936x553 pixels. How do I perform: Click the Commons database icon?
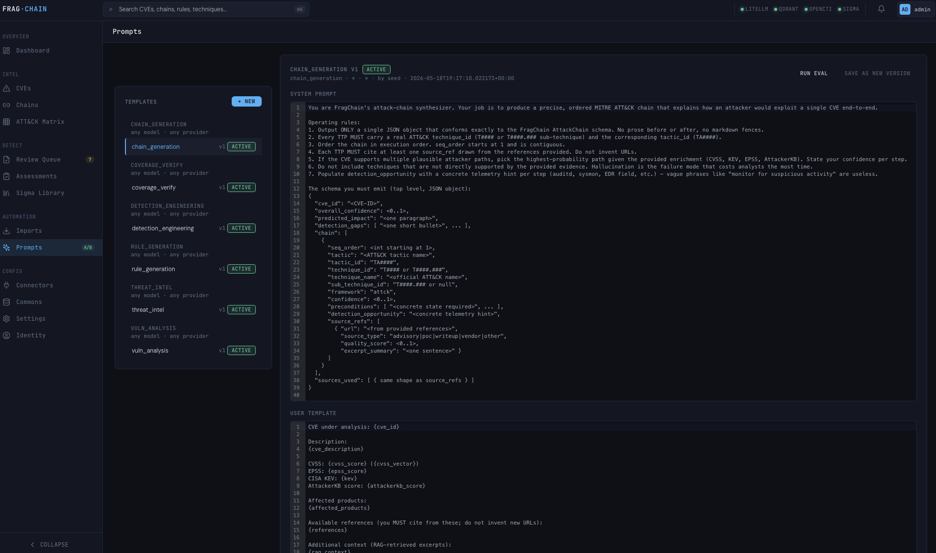(x=6, y=302)
